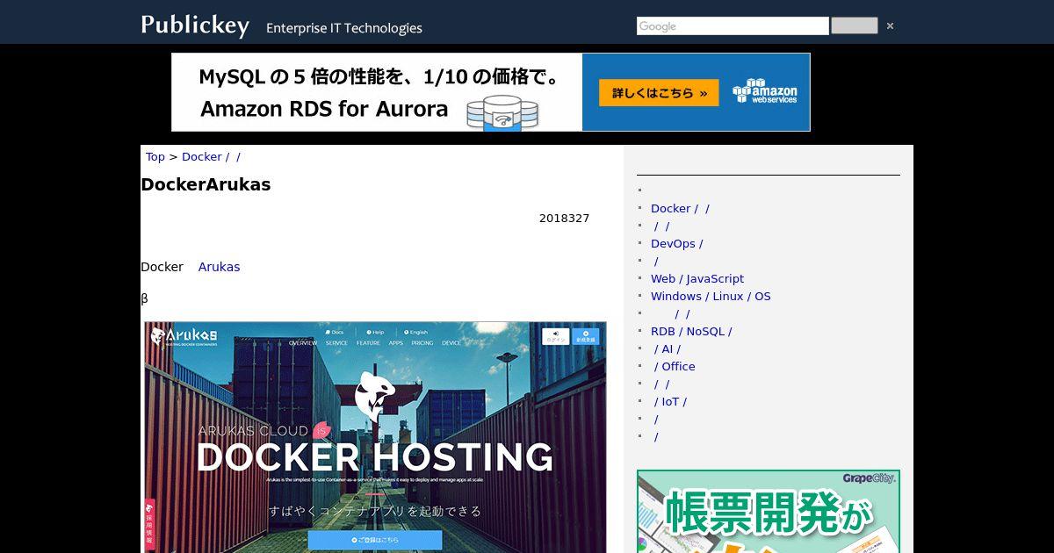Viewport: 1054px width, 553px height.
Task: Open the Docker category in the sidebar
Action: click(680, 208)
